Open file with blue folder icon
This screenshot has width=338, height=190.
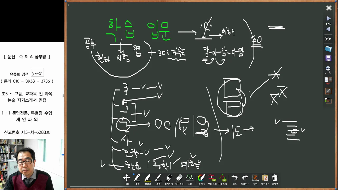(x=328, y=49)
